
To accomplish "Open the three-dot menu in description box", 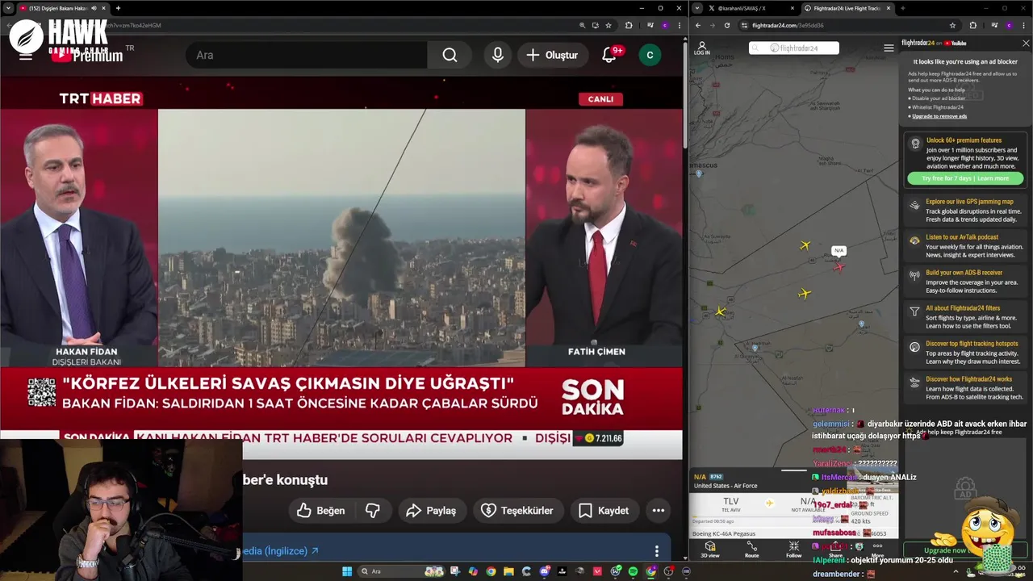I will (x=657, y=551).
